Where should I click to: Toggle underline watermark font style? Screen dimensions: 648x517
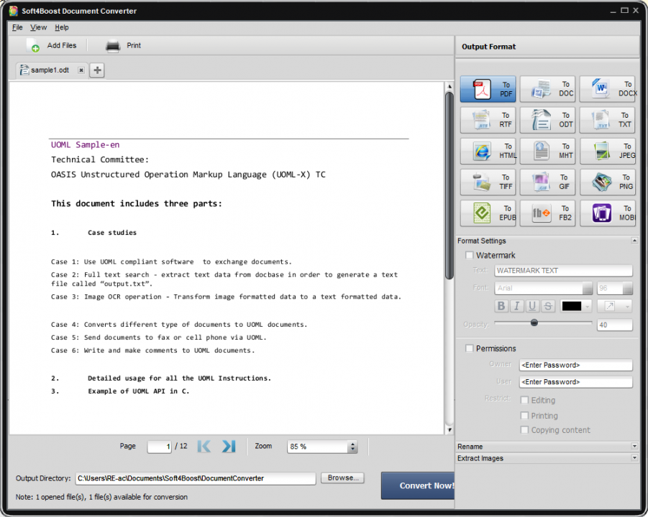532,306
